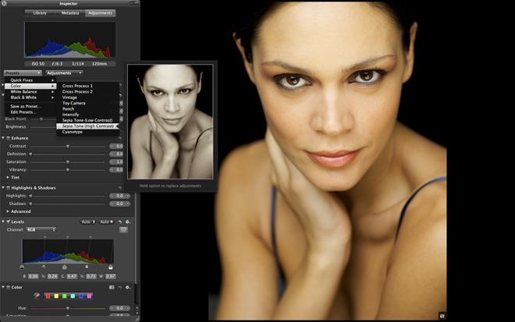Screen dimensions: 515x322
Task: Apply the Punch preset
Action: pos(87,109)
